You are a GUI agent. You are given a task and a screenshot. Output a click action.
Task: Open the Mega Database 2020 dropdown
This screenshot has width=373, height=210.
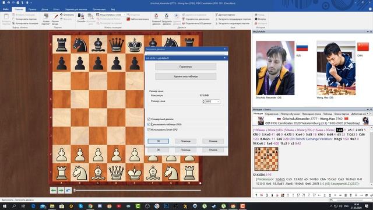(124, 15)
